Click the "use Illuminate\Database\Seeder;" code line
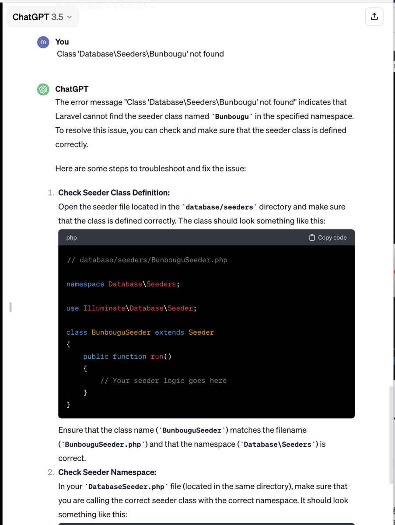The image size is (395, 525). tap(131, 308)
